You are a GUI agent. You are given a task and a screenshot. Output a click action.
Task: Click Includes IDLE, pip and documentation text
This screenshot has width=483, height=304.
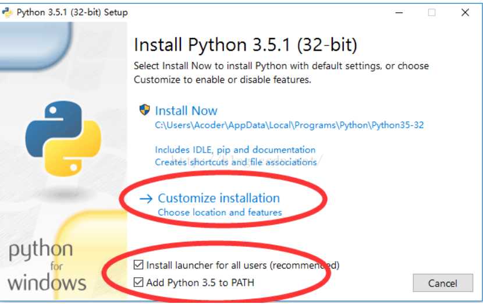(x=235, y=150)
